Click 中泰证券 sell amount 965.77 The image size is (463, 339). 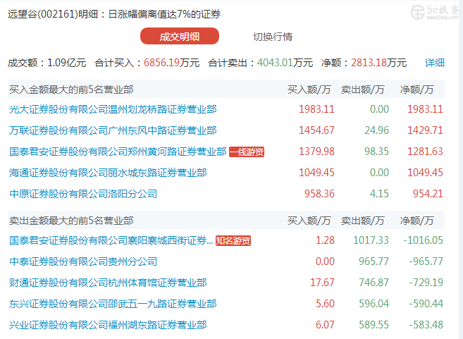374,261
